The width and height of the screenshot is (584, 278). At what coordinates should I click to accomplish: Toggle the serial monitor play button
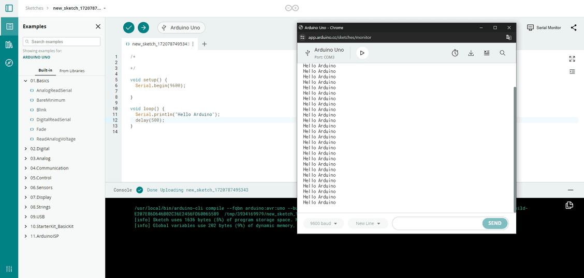(x=362, y=53)
